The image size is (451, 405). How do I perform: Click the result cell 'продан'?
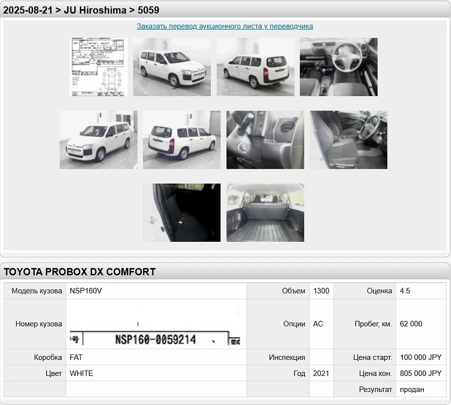tap(412, 389)
